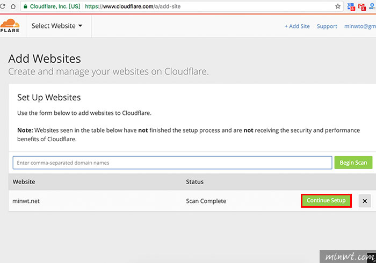
Task: Open the Select Website dropdown
Action: point(57,26)
